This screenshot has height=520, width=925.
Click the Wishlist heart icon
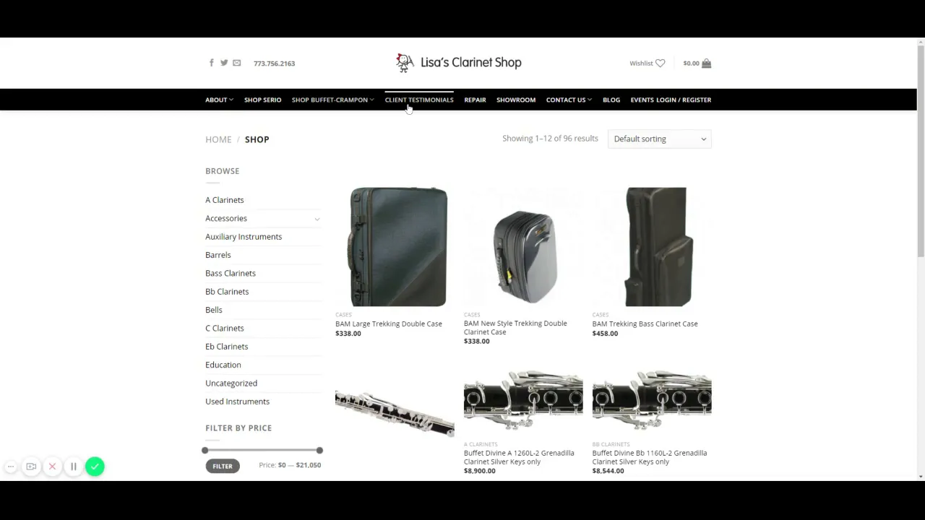coord(660,64)
